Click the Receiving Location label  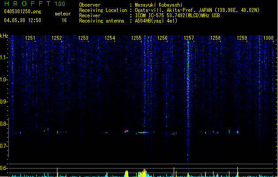(103, 10)
